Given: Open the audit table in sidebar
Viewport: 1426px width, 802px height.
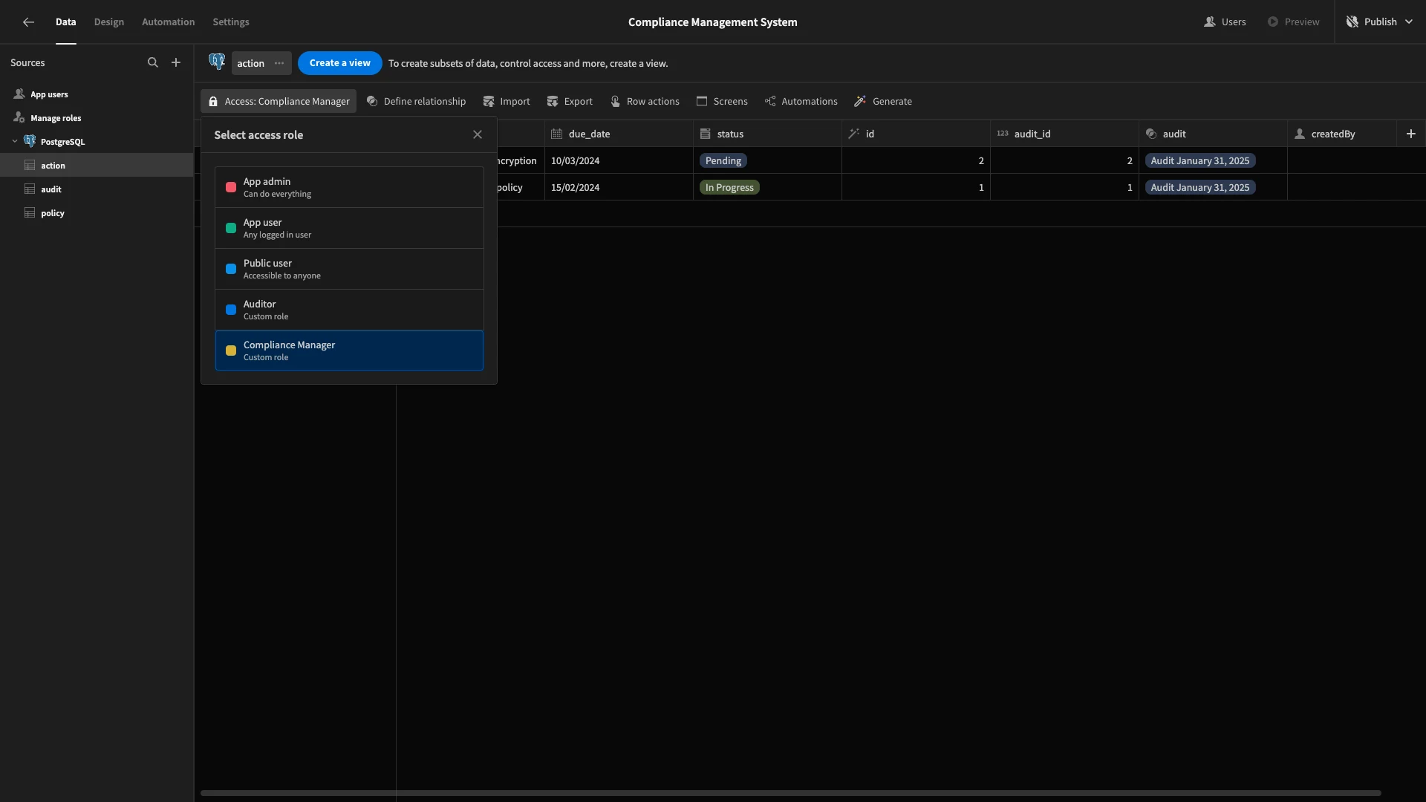Looking at the screenshot, I should coord(97,189).
